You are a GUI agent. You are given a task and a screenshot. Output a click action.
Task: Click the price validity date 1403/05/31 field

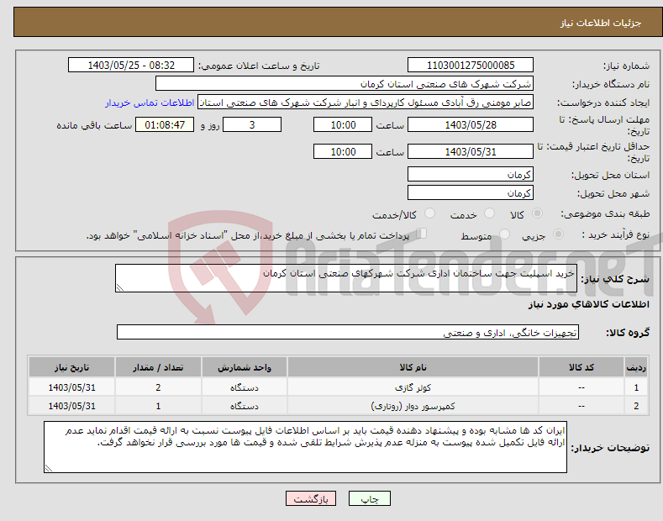click(x=471, y=151)
